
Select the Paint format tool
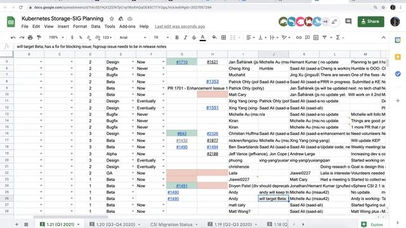(x=39, y=37)
